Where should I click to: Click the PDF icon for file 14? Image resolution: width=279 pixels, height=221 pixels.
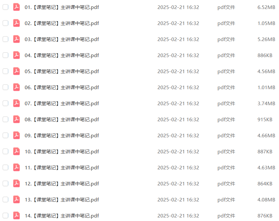tap(16, 216)
